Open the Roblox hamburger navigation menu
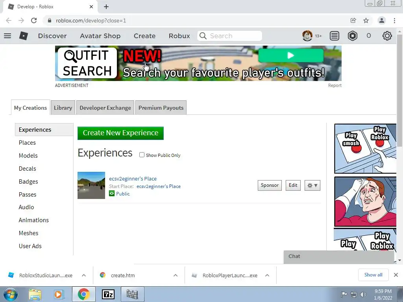 [x=7, y=36]
